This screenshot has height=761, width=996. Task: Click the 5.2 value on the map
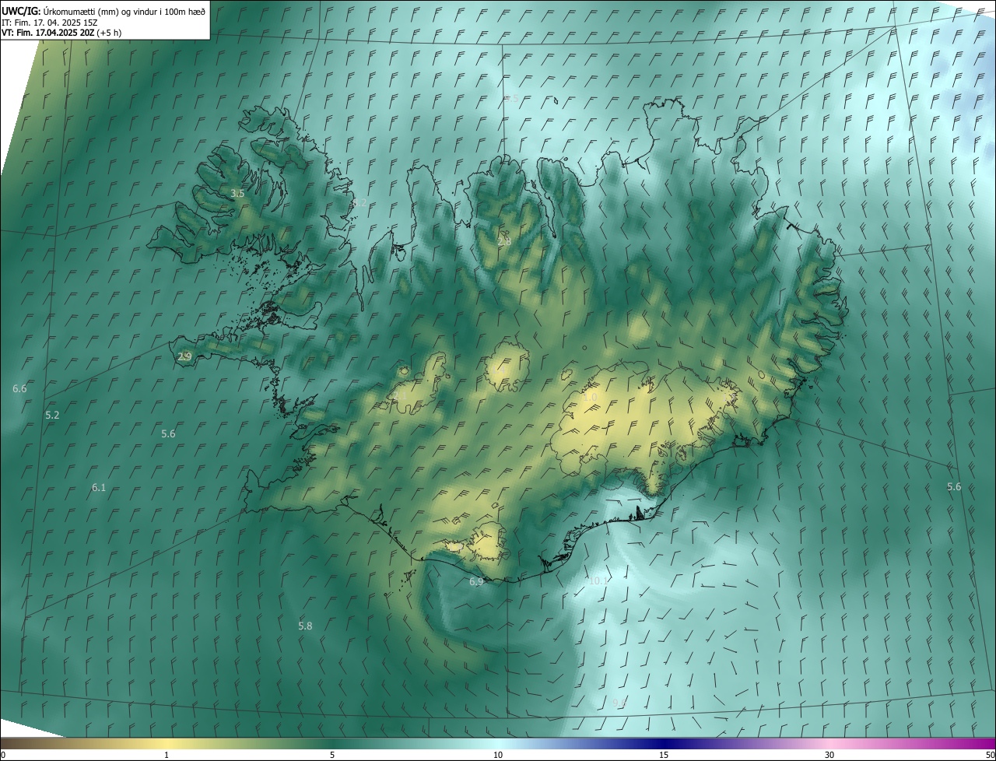click(x=52, y=415)
